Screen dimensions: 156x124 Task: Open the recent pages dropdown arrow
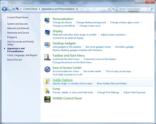[x=14, y=9]
